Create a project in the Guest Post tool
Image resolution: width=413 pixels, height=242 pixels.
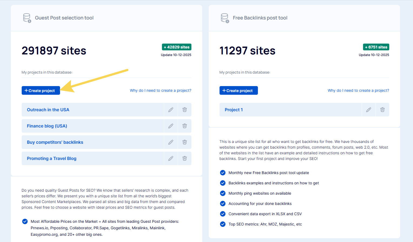tap(41, 90)
